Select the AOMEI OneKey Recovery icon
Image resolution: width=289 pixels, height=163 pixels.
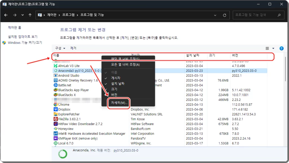56,80
